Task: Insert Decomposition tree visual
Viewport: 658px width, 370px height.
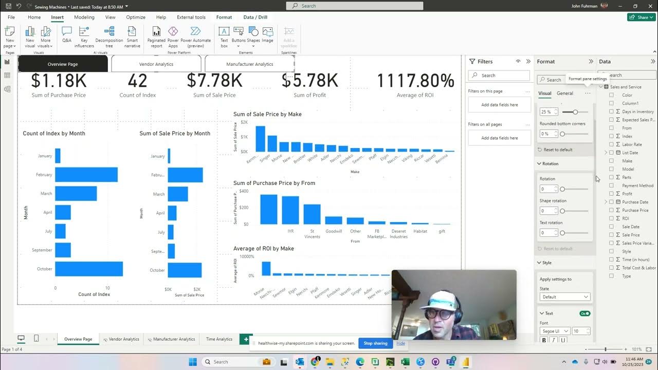Action: pos(109,36)
